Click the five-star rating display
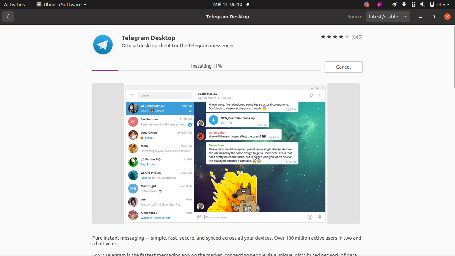 [x=335, y=37]
